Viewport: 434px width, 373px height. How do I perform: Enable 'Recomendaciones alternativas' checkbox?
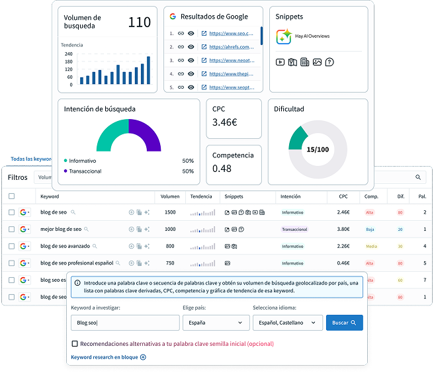(x=75, y=344)
